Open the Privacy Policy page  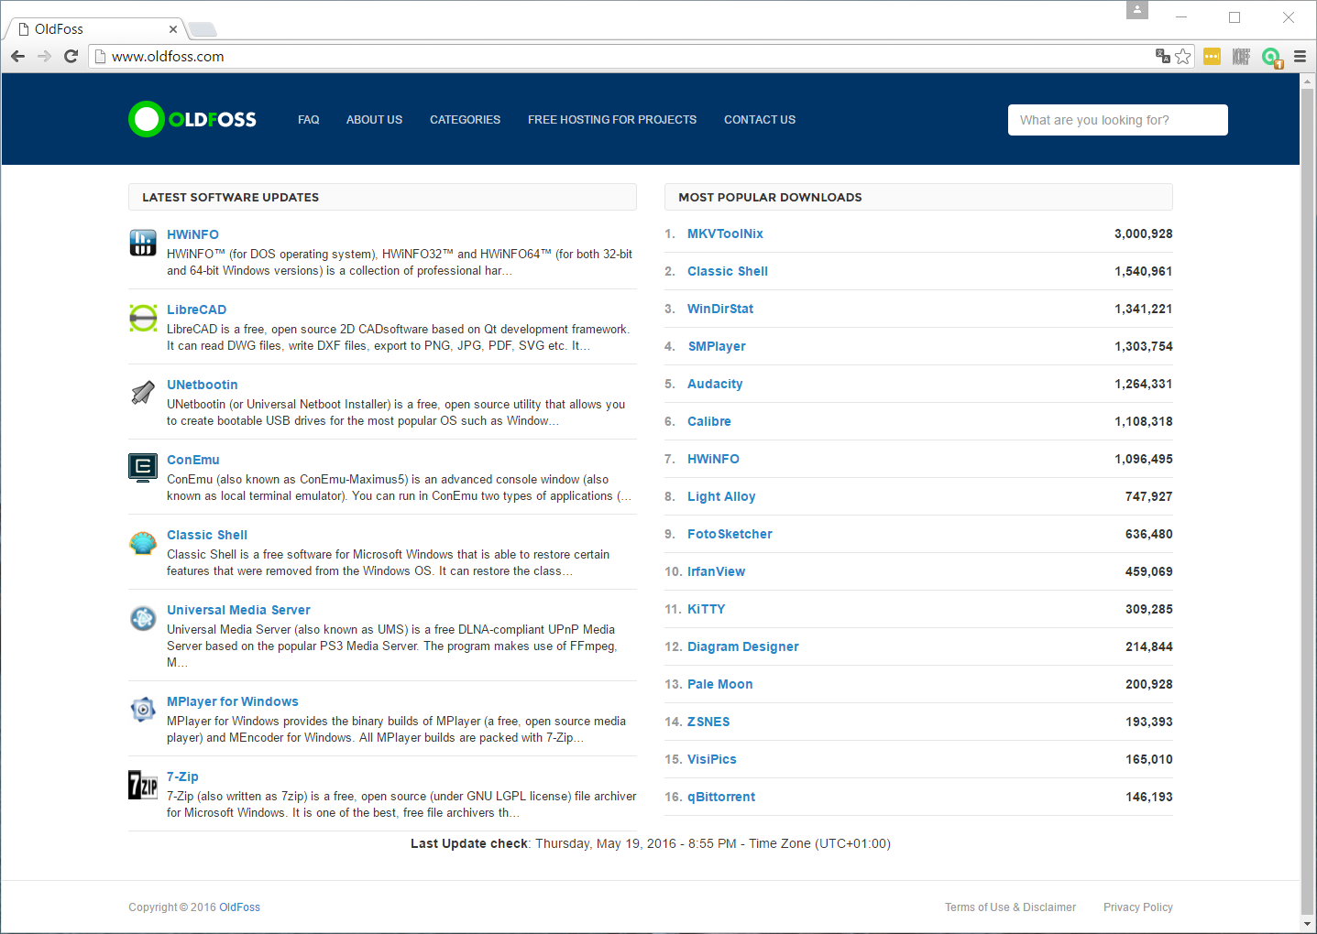pyautogui.click(x=1137, y=907)
